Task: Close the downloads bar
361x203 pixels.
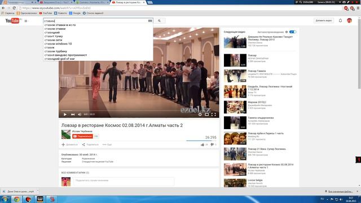Action: [x=358, y=192]
